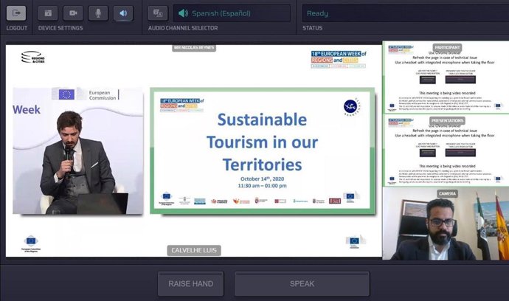Click the Ready status field

(x=406, y=13)
